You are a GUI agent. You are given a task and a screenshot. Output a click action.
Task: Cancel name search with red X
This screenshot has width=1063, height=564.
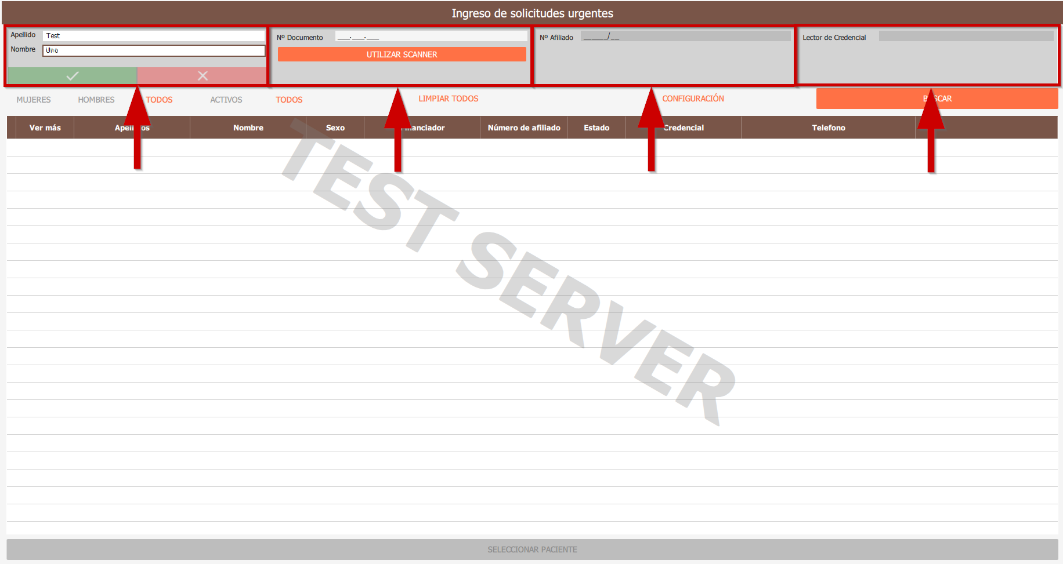click(x=202, y=76)
